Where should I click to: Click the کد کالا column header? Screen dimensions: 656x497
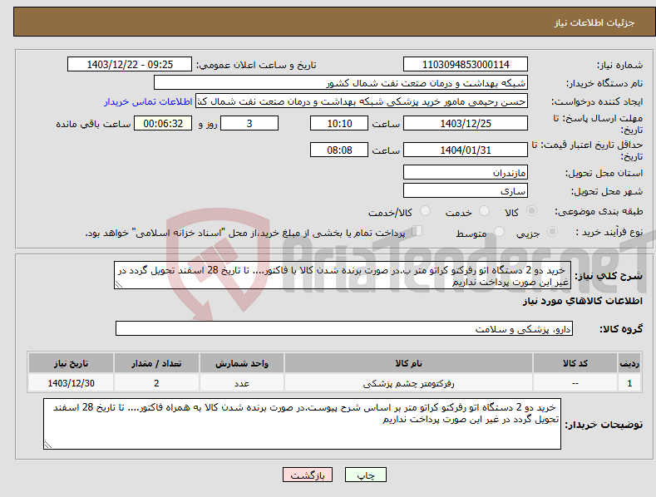575,363
